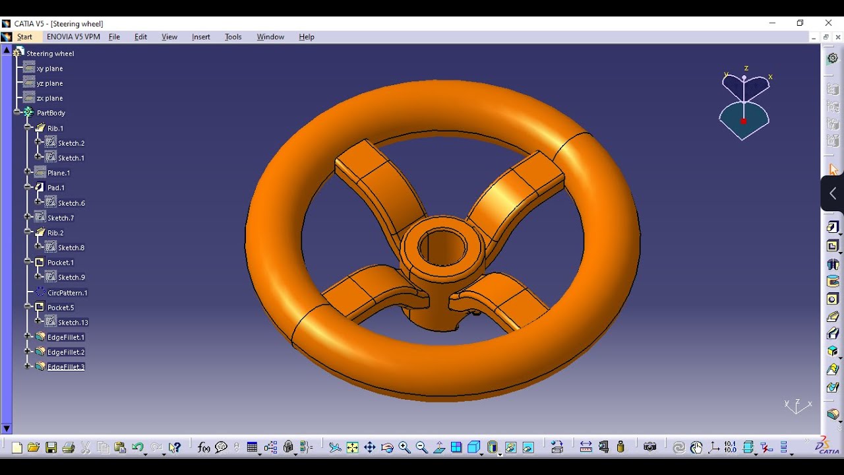
Task: Select Sketch.13 in the tree
Action: 73,323
